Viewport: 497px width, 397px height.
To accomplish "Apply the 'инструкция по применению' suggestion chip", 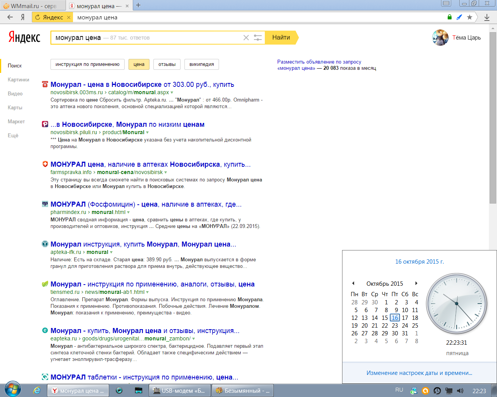I will (87, 64).
